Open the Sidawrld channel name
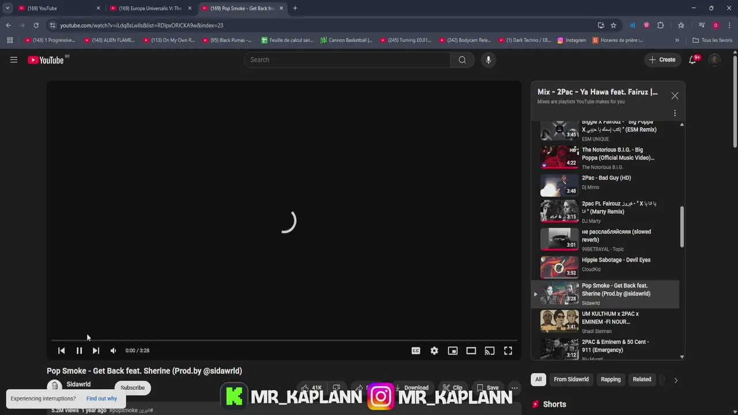The height and width of the screenshot is (415, 738). point(78,384)
